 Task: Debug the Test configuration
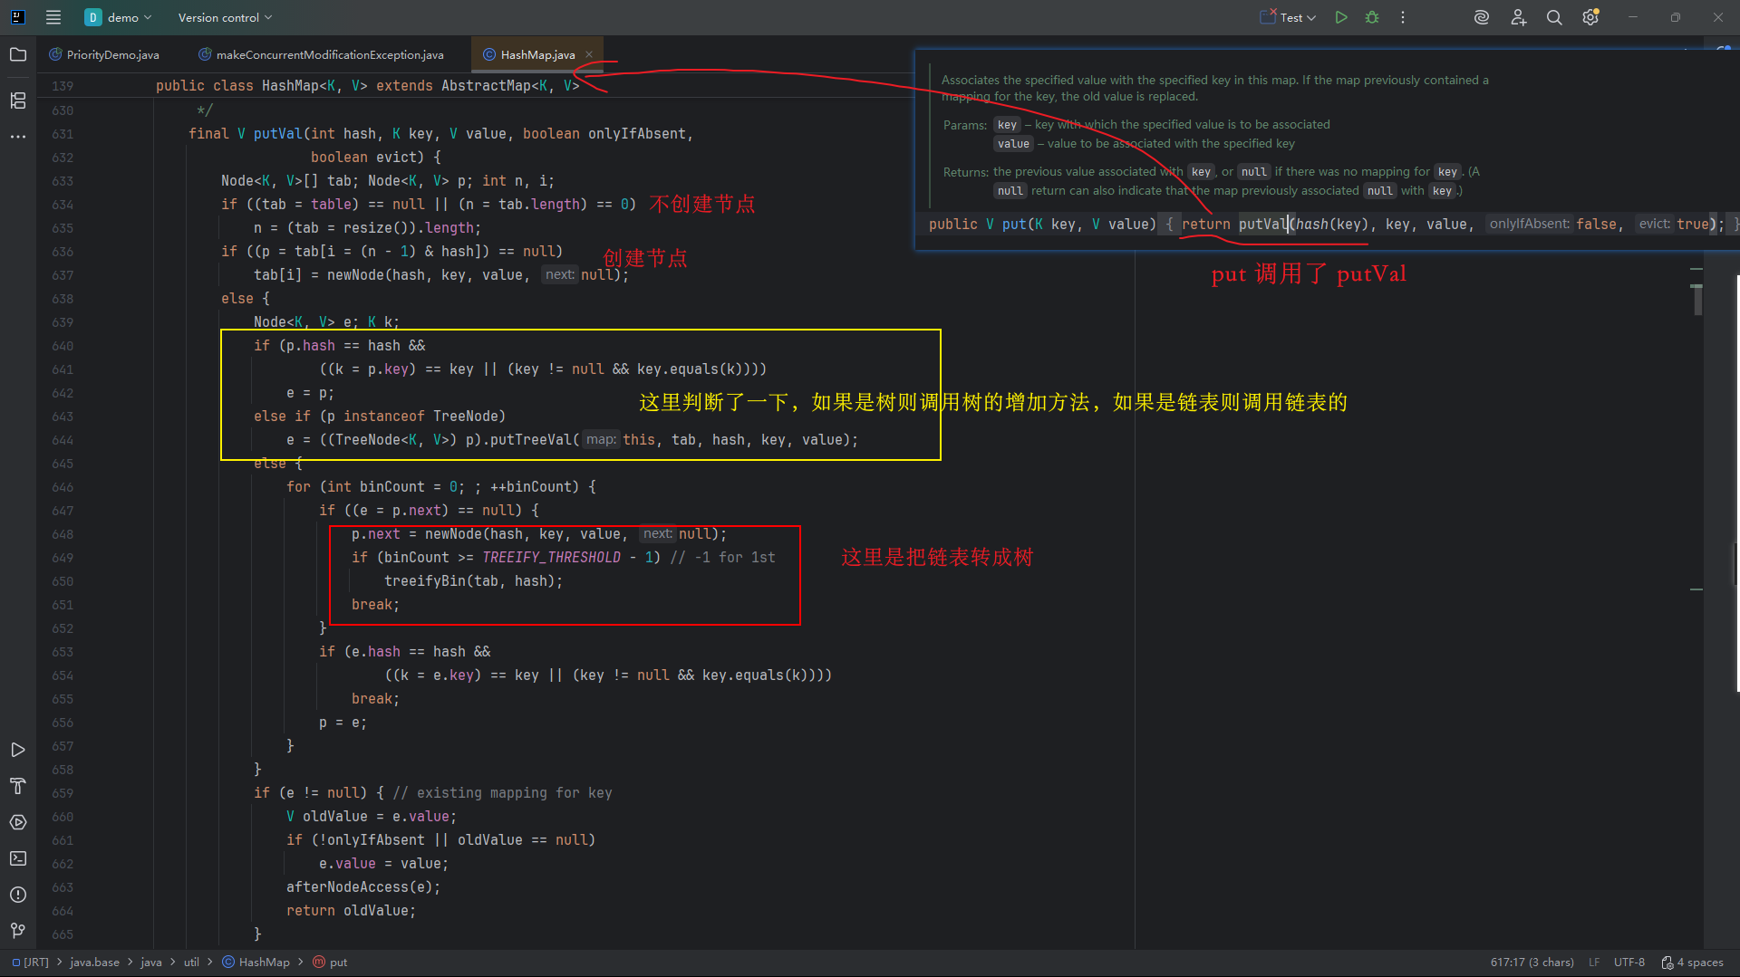pos(1372,17)
